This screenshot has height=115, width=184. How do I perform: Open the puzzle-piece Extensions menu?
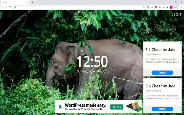click(167, 7)
